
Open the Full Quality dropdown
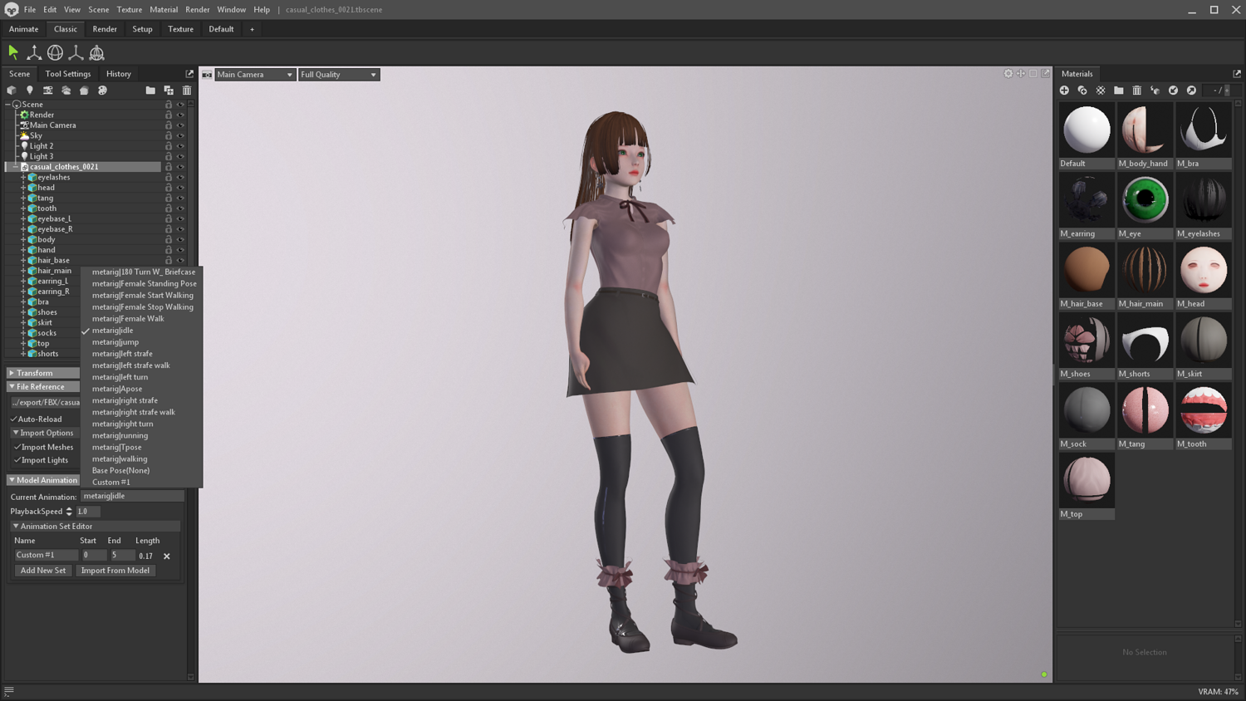[339, 75]
